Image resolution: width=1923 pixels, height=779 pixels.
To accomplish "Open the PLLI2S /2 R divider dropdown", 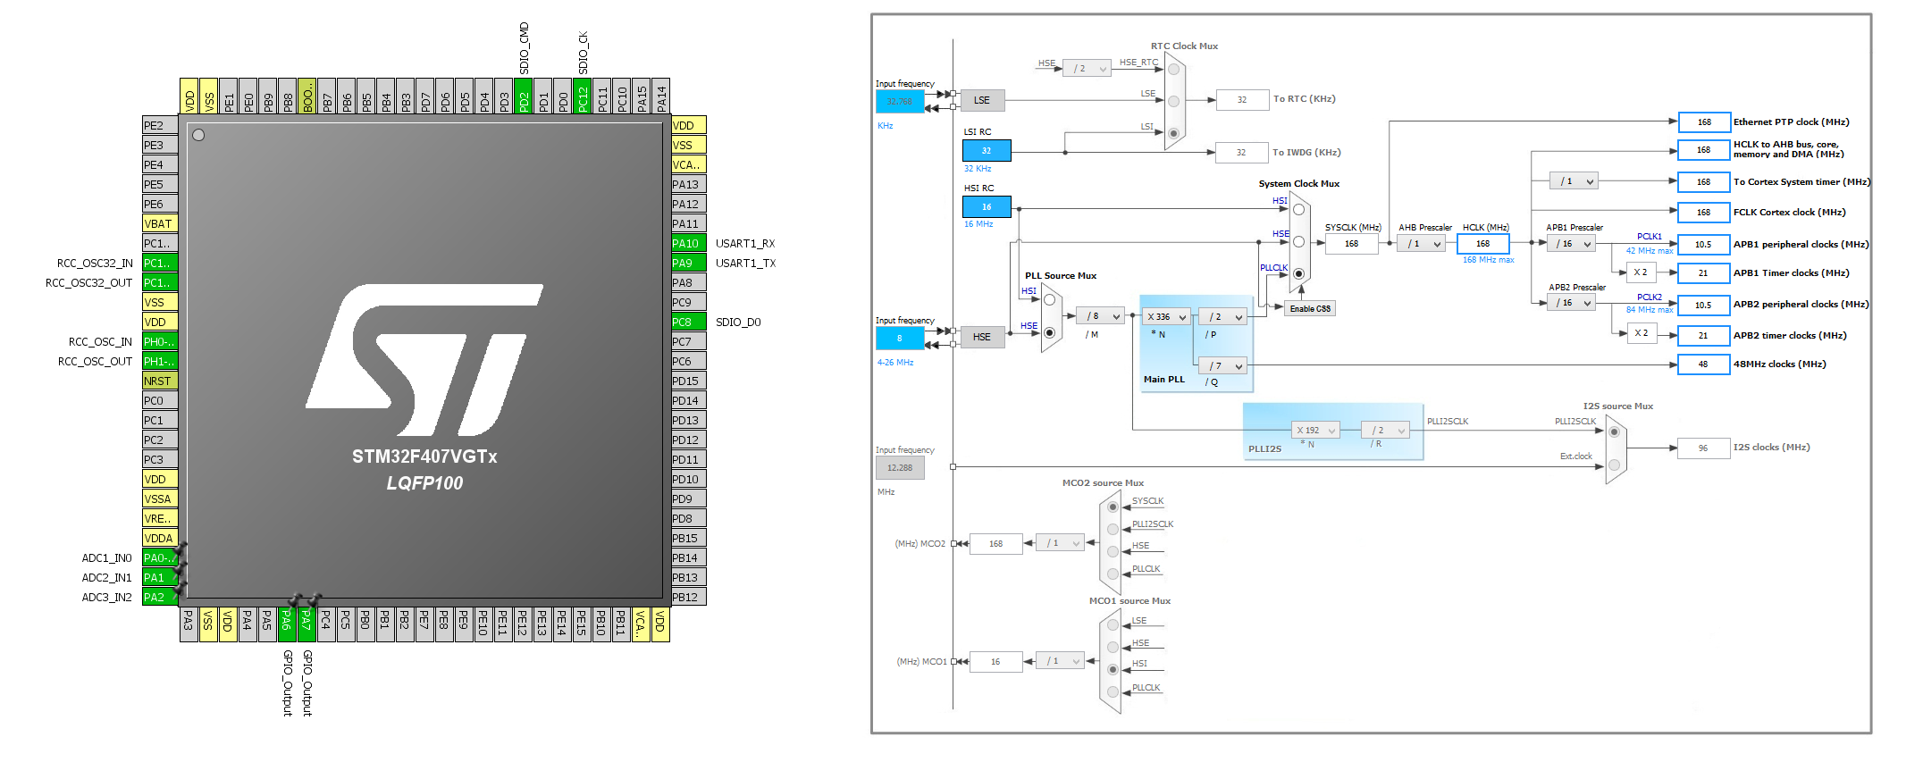I will tap(1385, 431).
